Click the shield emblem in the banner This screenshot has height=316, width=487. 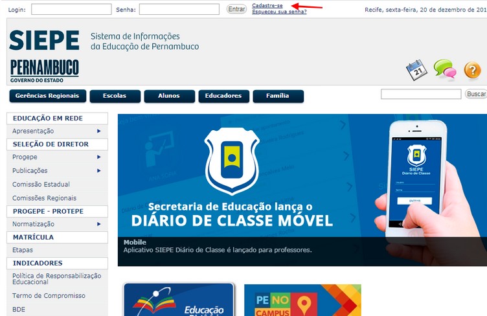click(x=232, y=161)
